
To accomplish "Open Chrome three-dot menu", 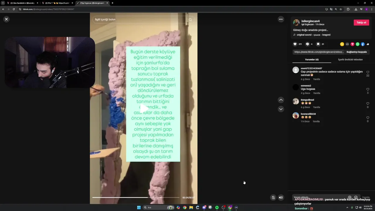I will tap(371, 9).
